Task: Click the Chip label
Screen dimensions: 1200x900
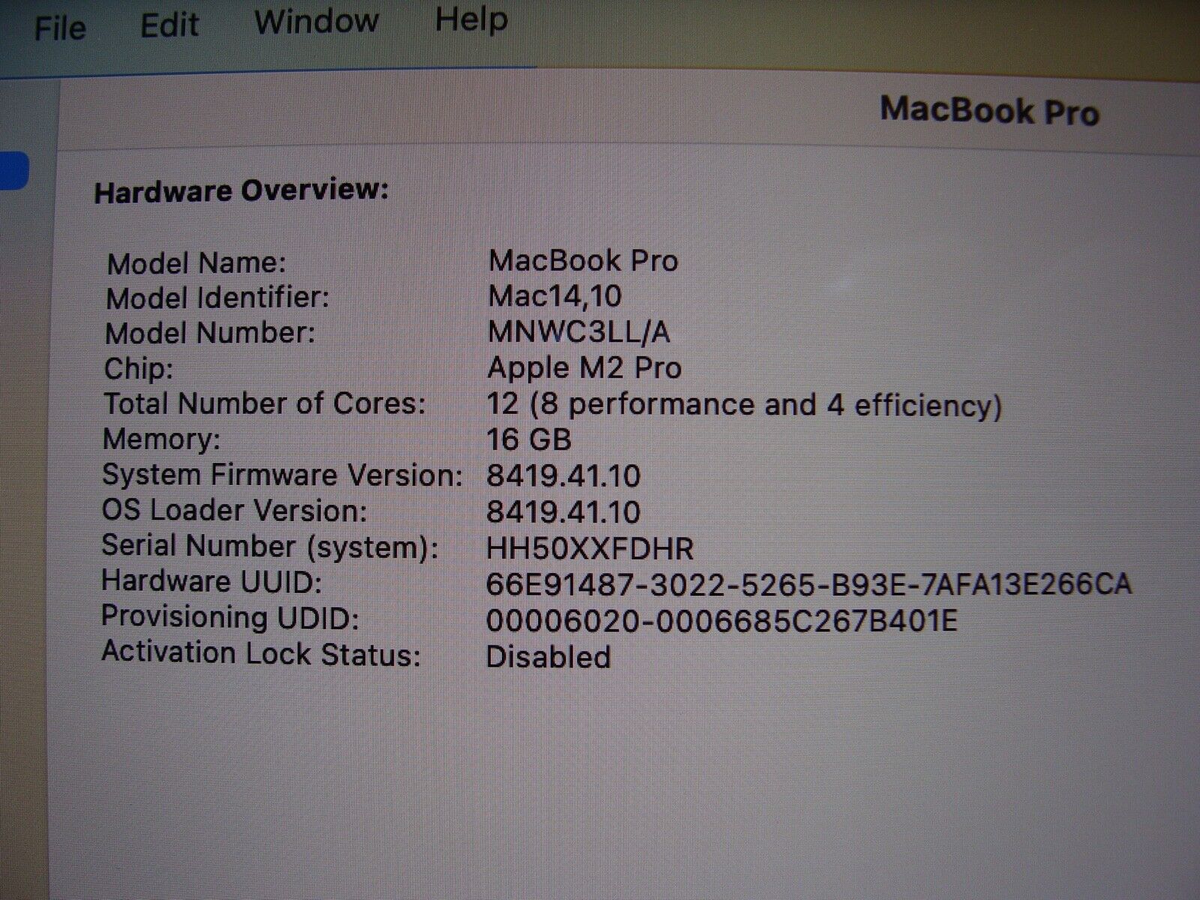Action: tap(139, 369)
